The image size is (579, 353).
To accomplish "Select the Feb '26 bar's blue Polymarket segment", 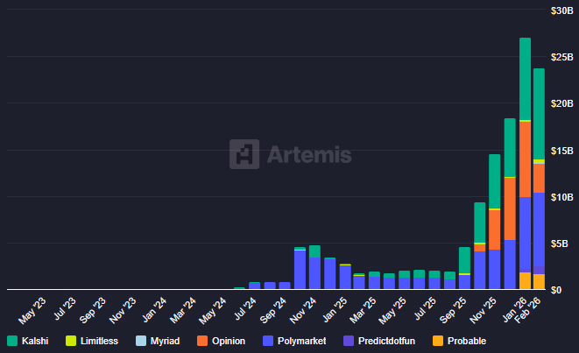I will (x=539, y=229).
